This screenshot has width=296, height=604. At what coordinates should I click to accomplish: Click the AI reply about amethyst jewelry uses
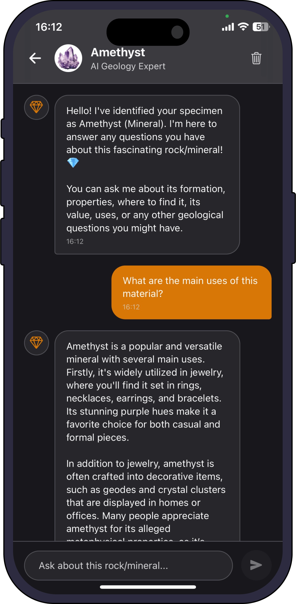point(147,435)
